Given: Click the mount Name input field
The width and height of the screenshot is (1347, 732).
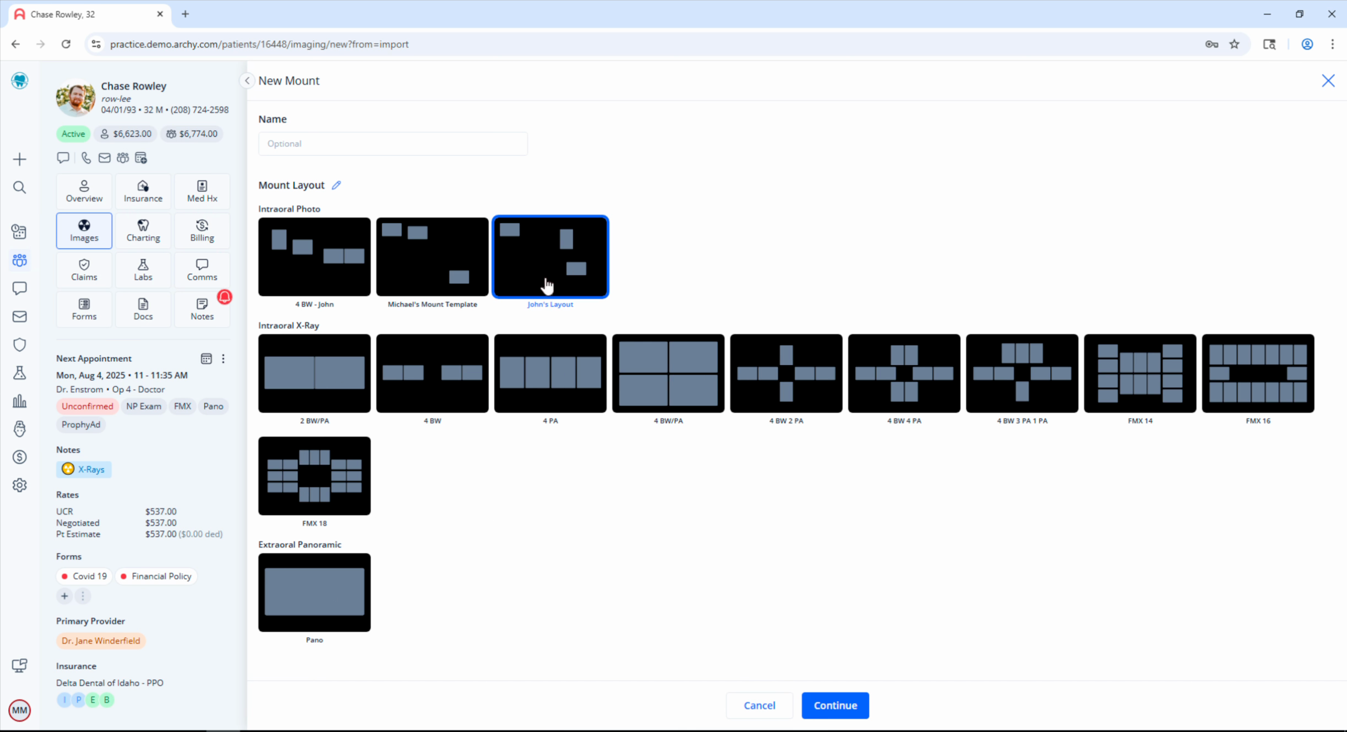Looking at the screenshot, I should [x=393, y=144].
